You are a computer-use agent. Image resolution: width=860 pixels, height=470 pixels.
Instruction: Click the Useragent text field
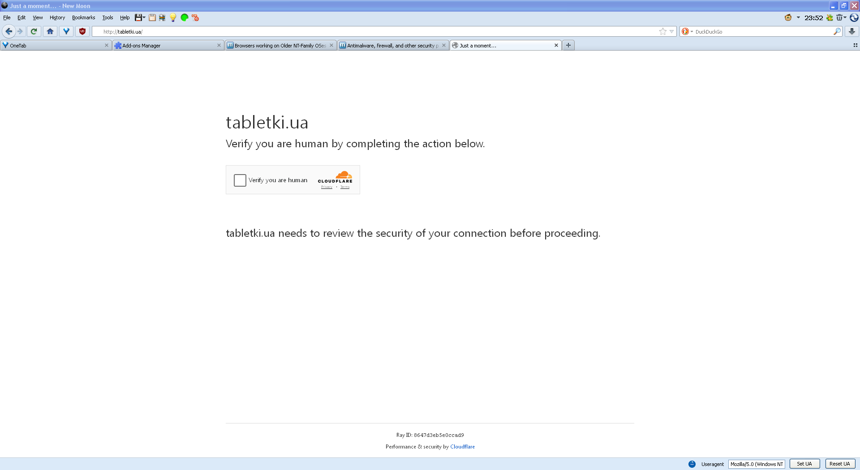757,464
